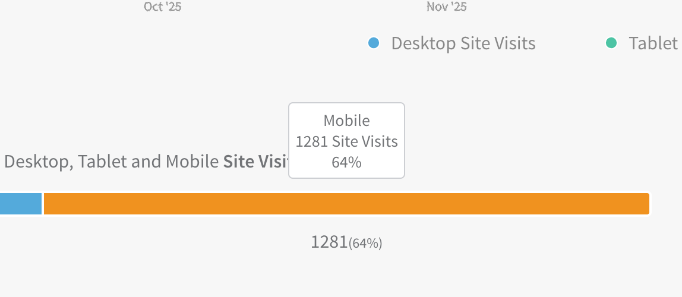The image size is (682, 297).
Task: Click the bold 'Site Visi' heading text
Action: (x=255, y=162)
